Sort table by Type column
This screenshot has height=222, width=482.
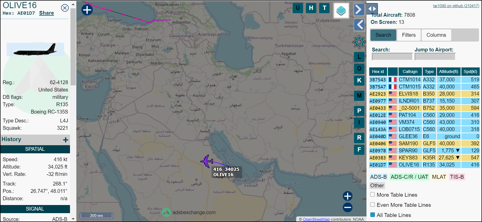(429, 71)
